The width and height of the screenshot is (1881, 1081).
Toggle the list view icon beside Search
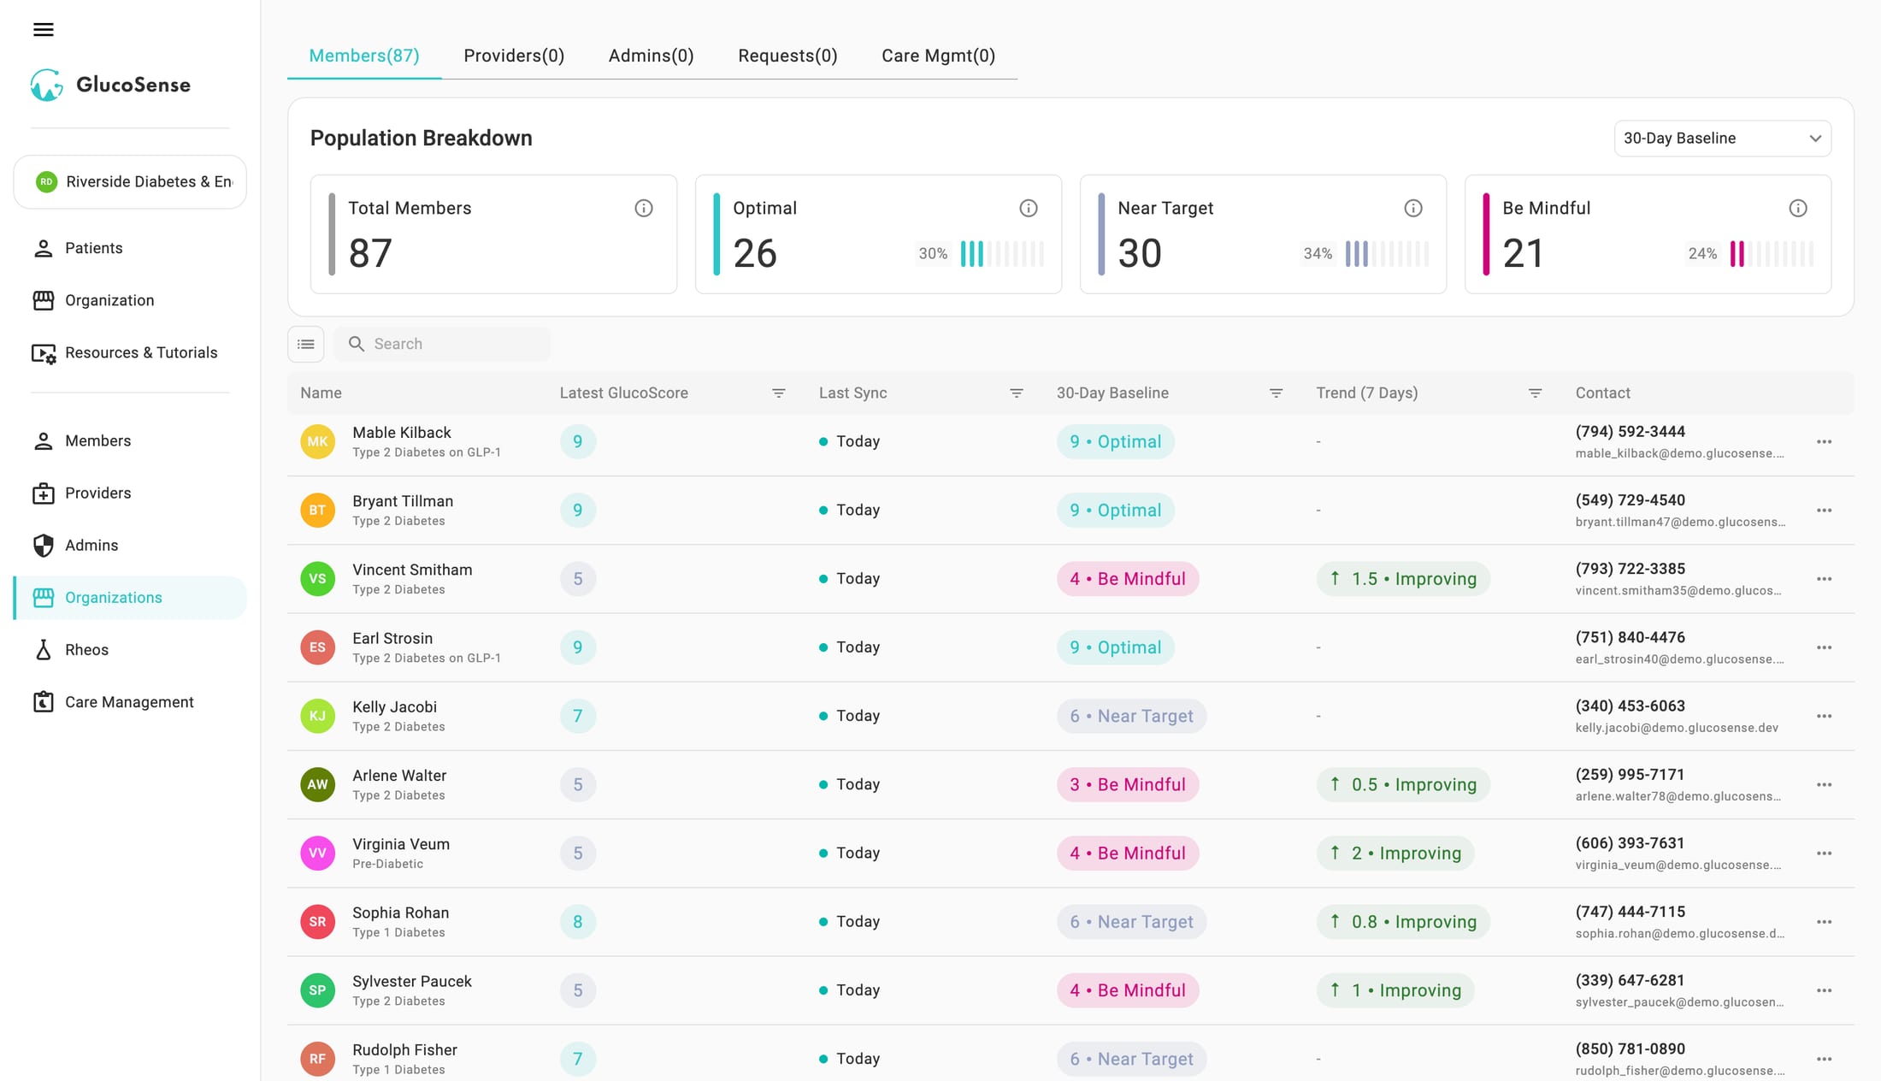pyautogui.click(x=306, y=344)
